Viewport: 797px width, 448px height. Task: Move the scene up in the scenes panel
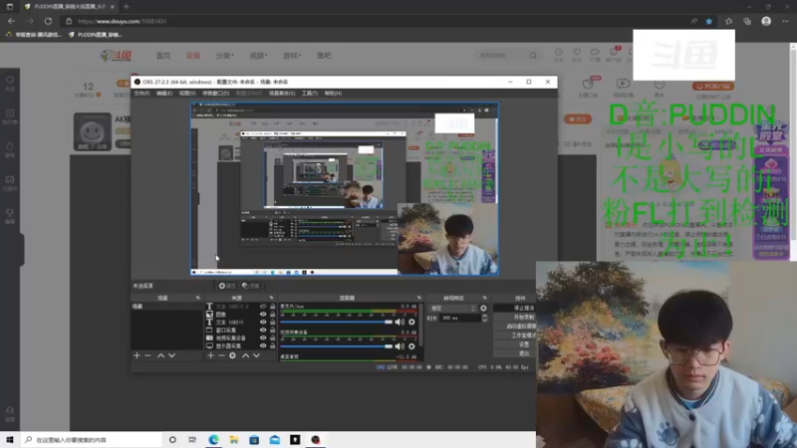coord(160,355)
